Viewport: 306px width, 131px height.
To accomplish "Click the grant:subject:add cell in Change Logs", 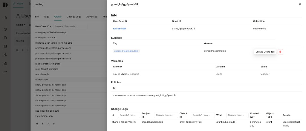I will (x=226, y=122).
